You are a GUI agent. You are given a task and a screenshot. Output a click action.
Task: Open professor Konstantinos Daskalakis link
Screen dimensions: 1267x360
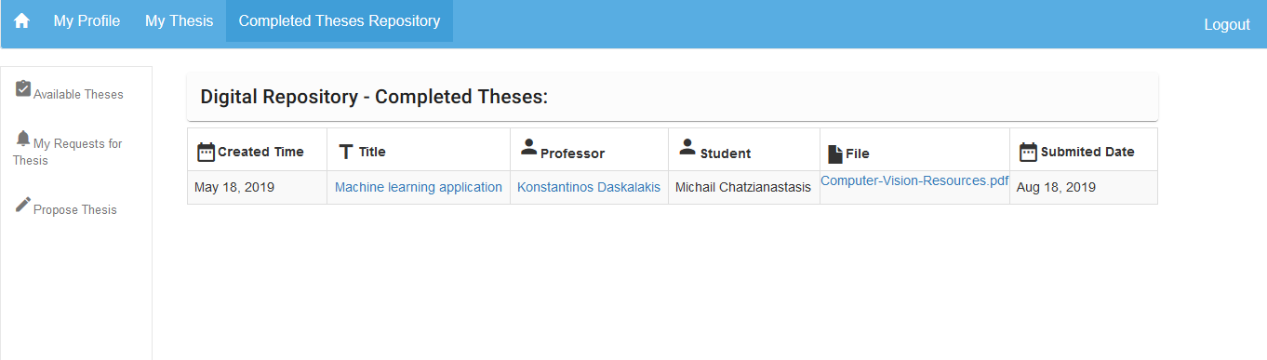click(x=589, y=187)
